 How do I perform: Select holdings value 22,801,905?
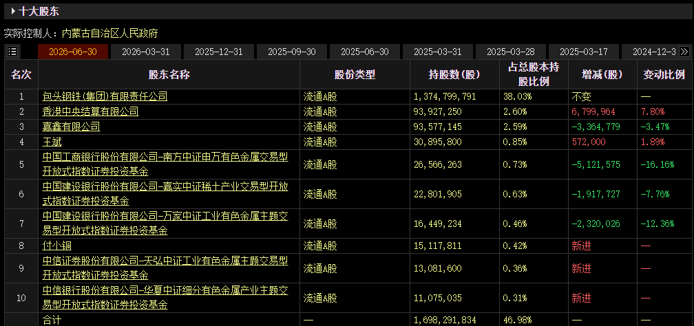438,194
